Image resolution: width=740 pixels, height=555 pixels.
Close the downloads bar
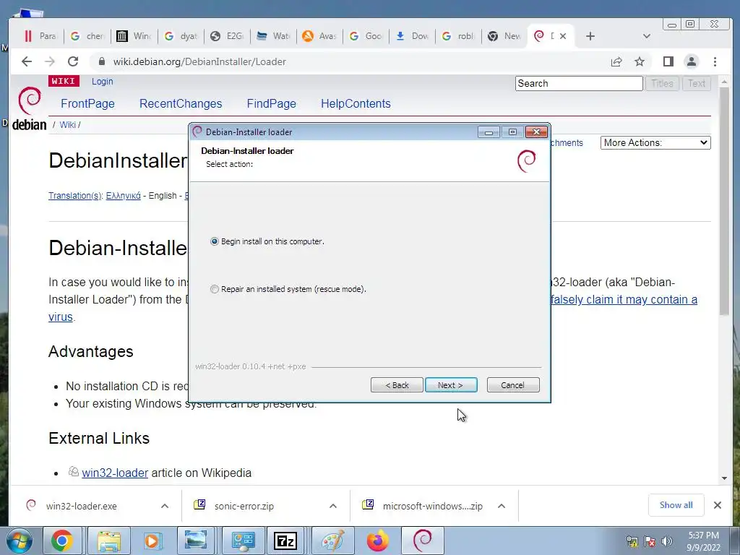[718, 505]
